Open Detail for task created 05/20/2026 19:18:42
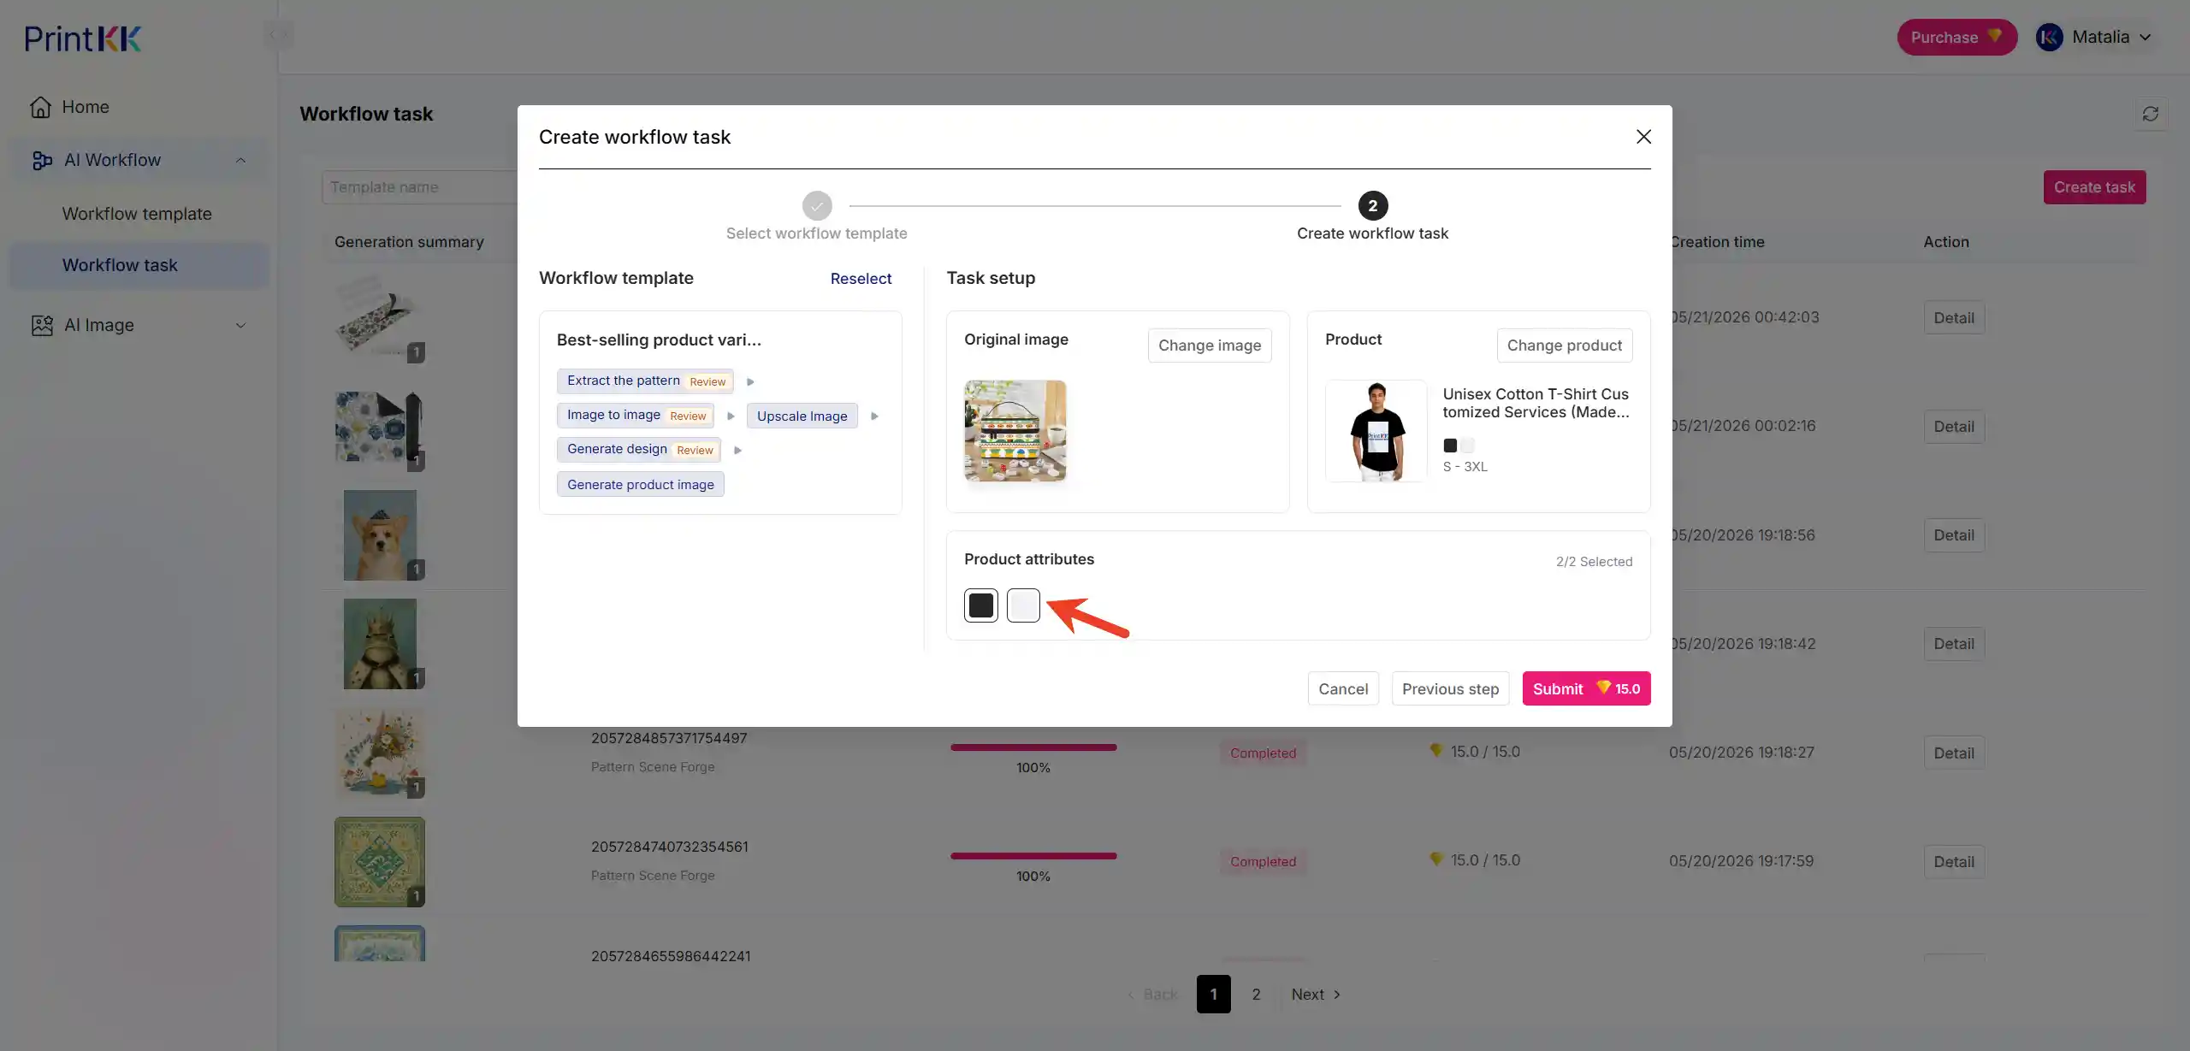The height and width of the screenshot is (1051, 2190). coord(1954,644)
